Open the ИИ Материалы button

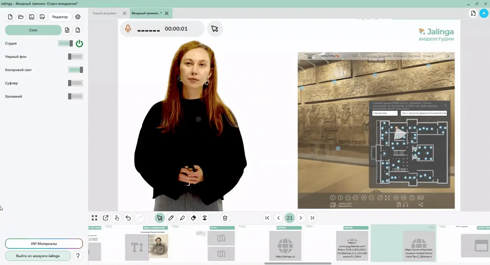[x=44, y=244]
